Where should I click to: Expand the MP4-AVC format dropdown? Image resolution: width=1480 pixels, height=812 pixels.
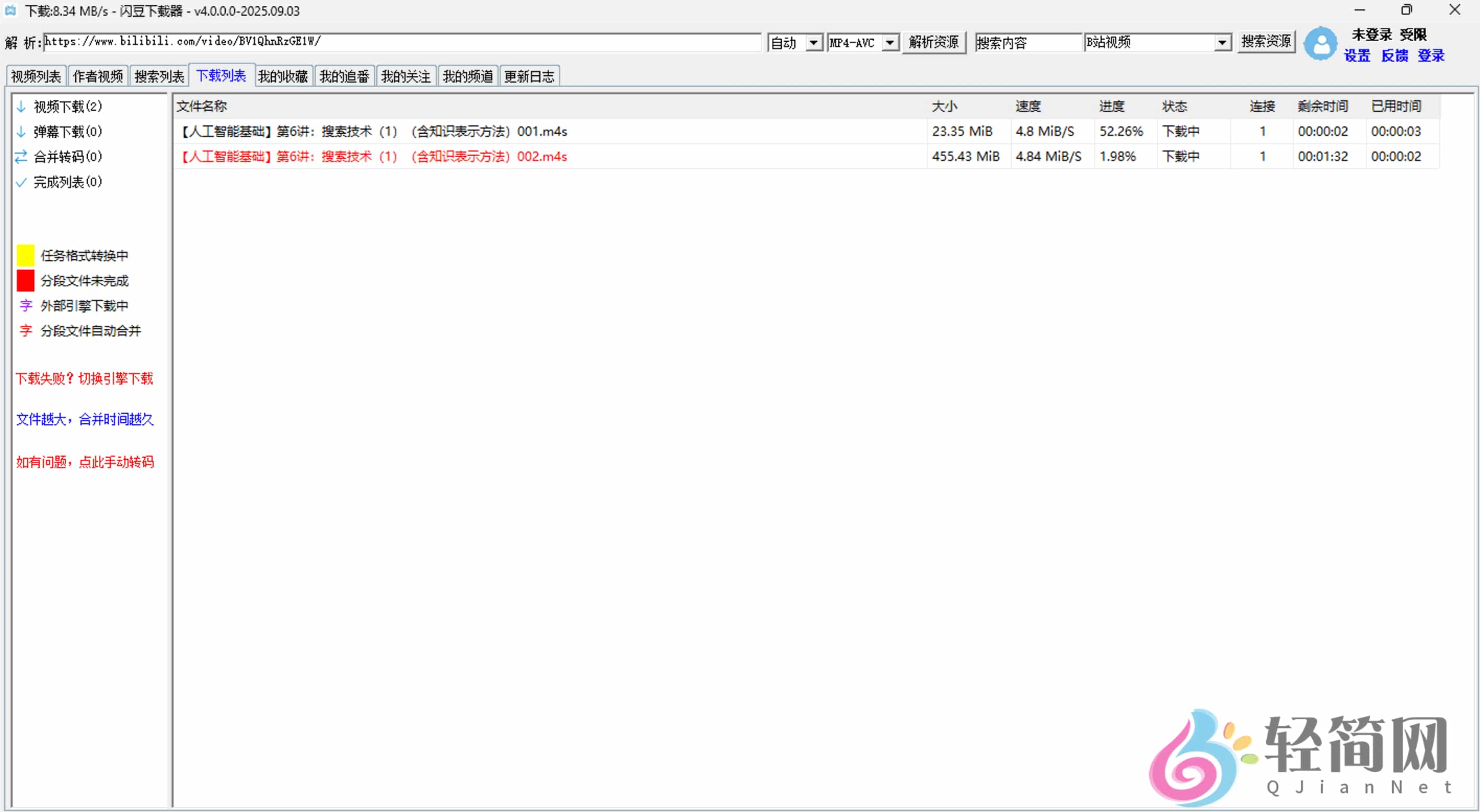point(889,42)
